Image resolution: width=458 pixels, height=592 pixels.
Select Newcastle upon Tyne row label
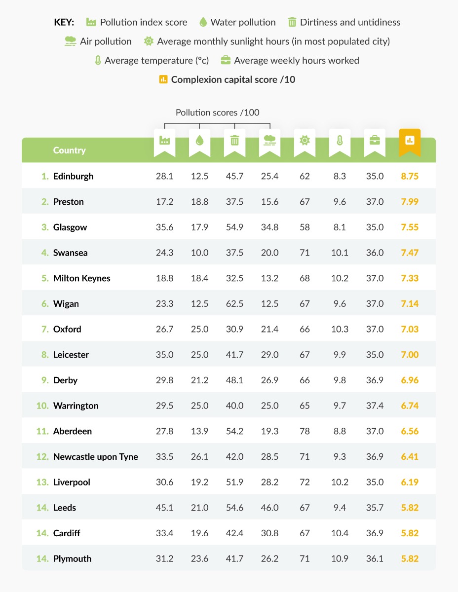pos(96,457)
